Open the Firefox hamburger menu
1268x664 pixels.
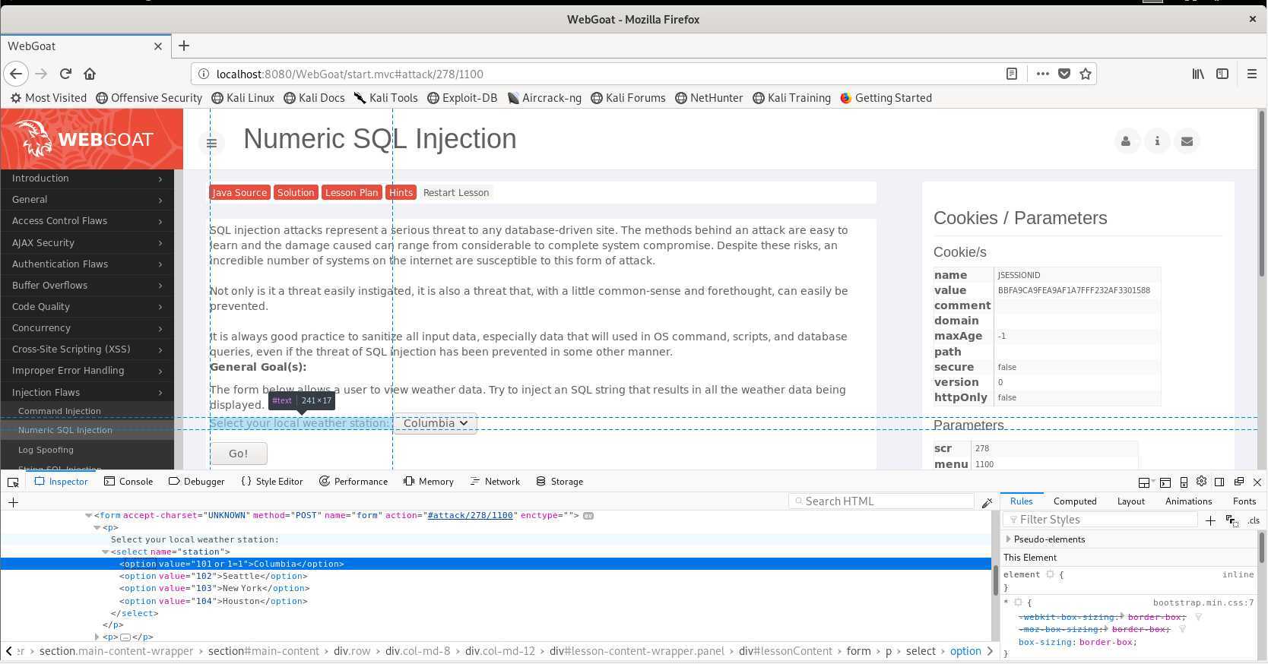pos(1252,74)
